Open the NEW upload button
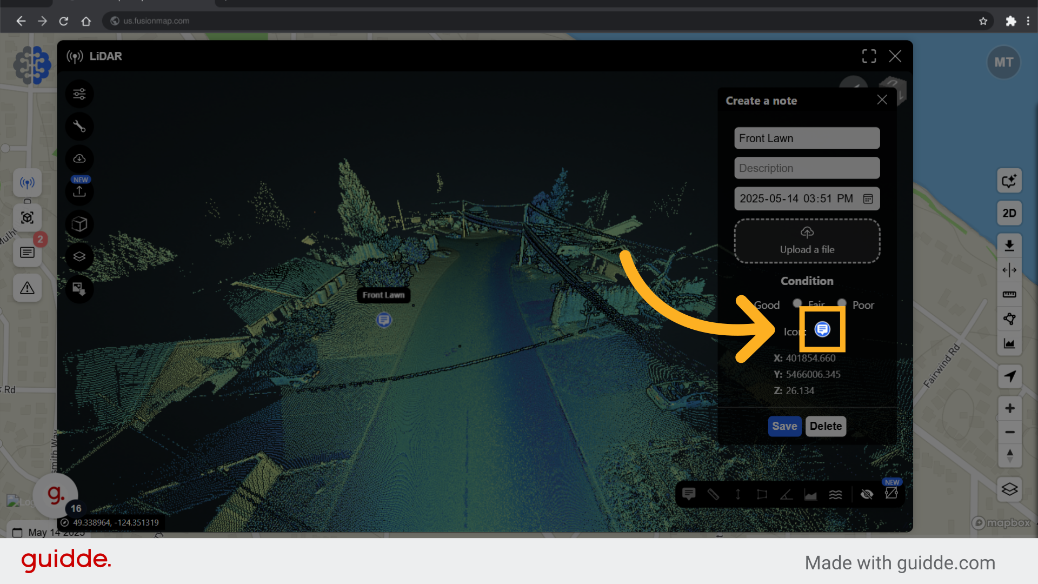 tap(79, 191)
